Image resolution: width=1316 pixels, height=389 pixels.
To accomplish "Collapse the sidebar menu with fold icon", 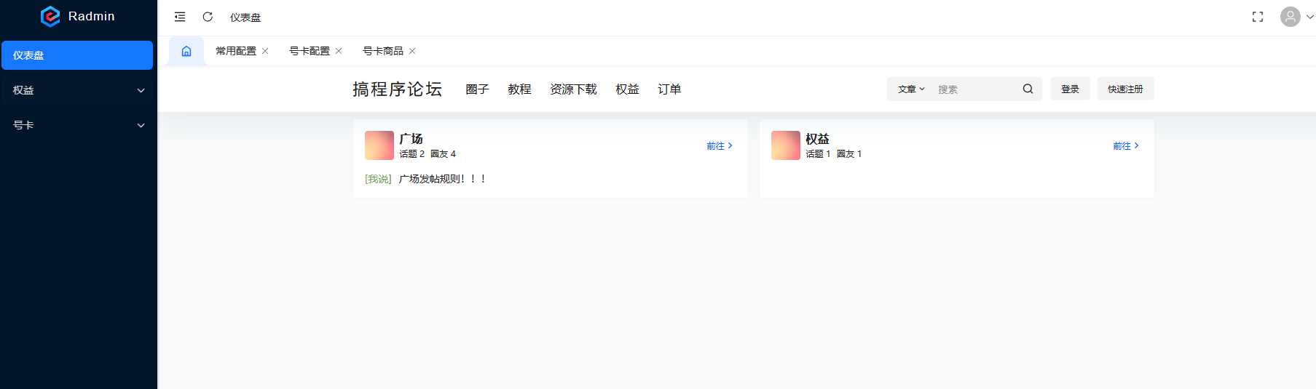I will point(180,17).
